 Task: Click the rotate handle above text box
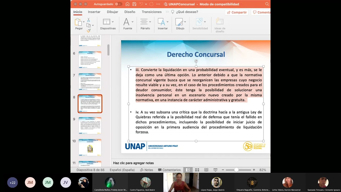pos(196,61)
